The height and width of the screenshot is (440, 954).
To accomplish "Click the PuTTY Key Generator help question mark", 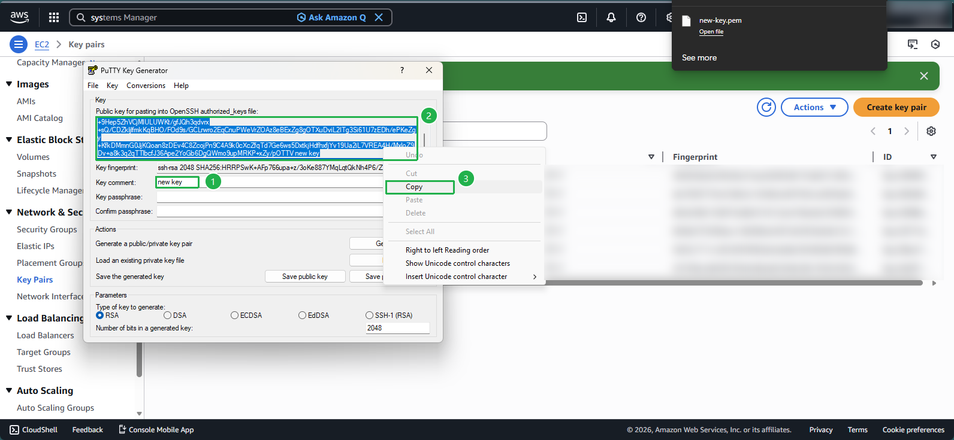I will 402,70.
